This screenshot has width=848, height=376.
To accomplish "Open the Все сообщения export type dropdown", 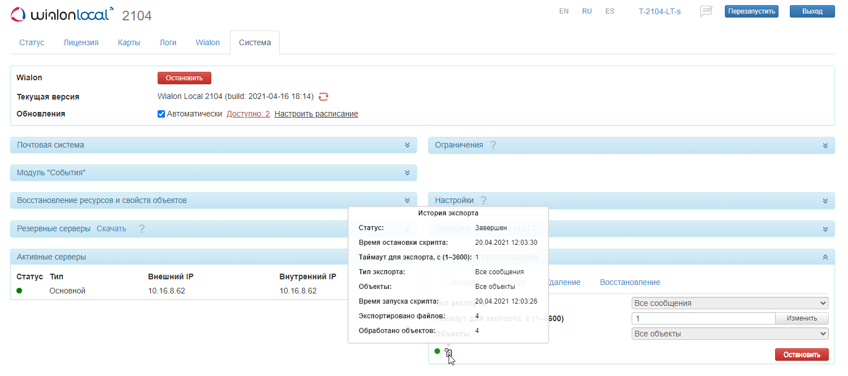I will point(730,303).
